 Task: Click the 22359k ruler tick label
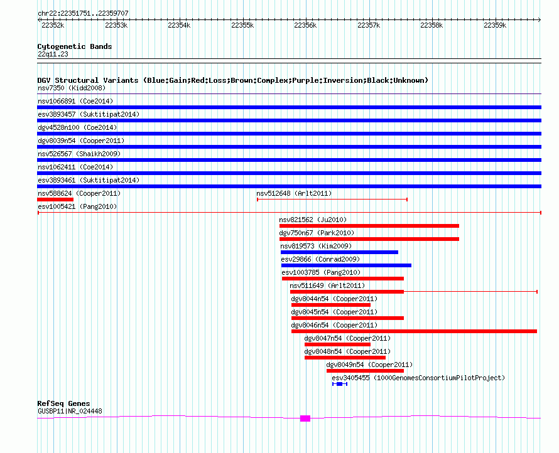click(x=495, y=25)
